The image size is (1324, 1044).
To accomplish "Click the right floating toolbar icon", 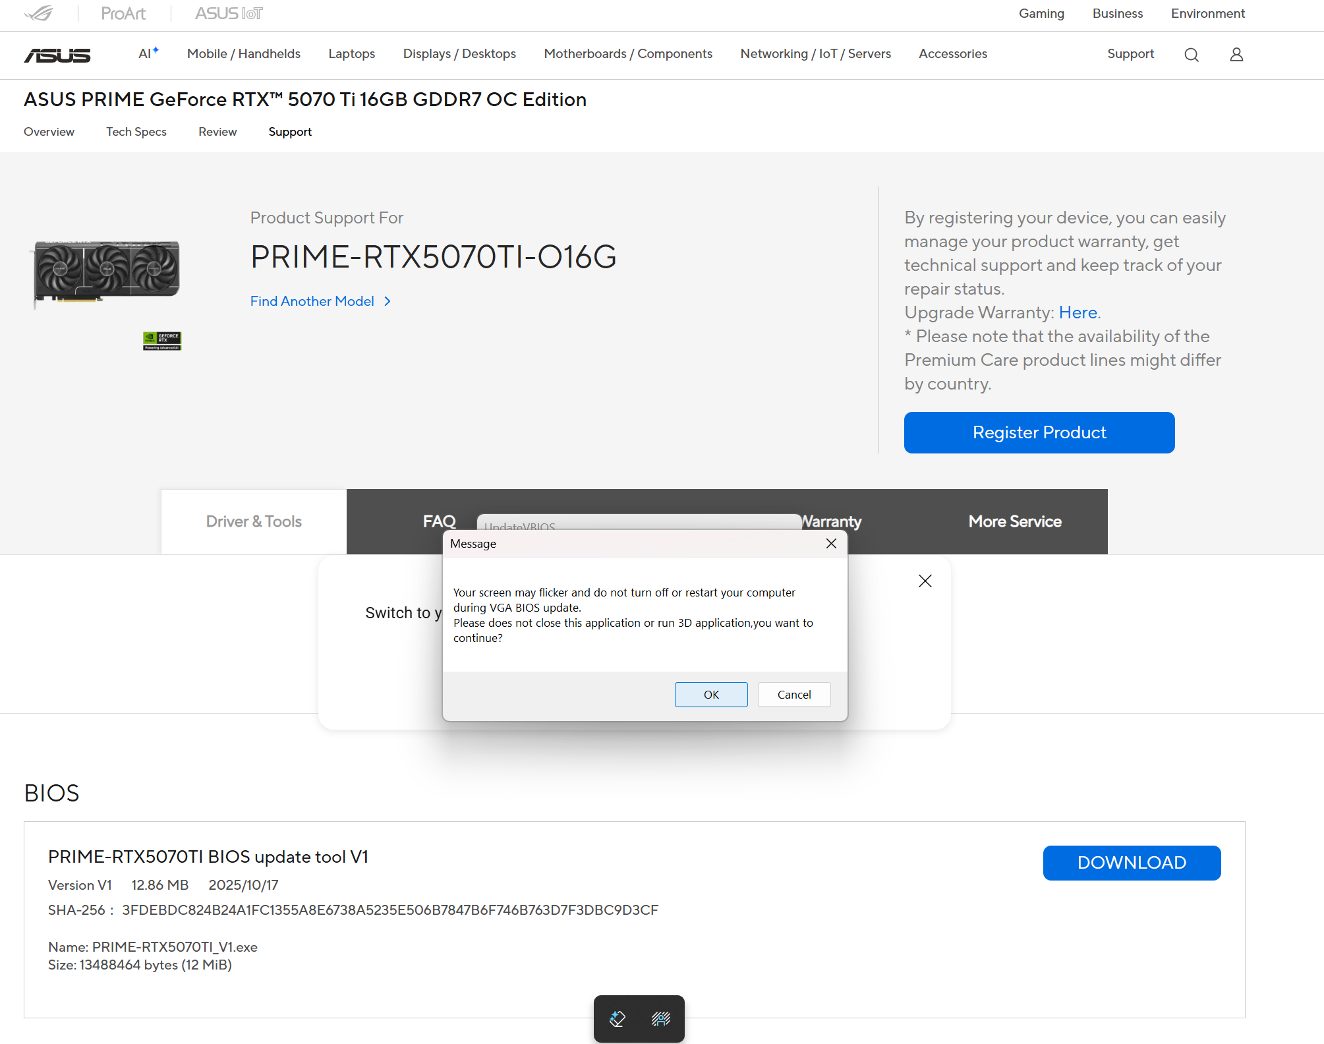I will (661, 1019).
